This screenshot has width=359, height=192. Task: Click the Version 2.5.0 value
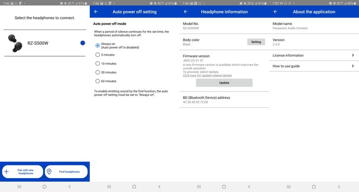276,44
